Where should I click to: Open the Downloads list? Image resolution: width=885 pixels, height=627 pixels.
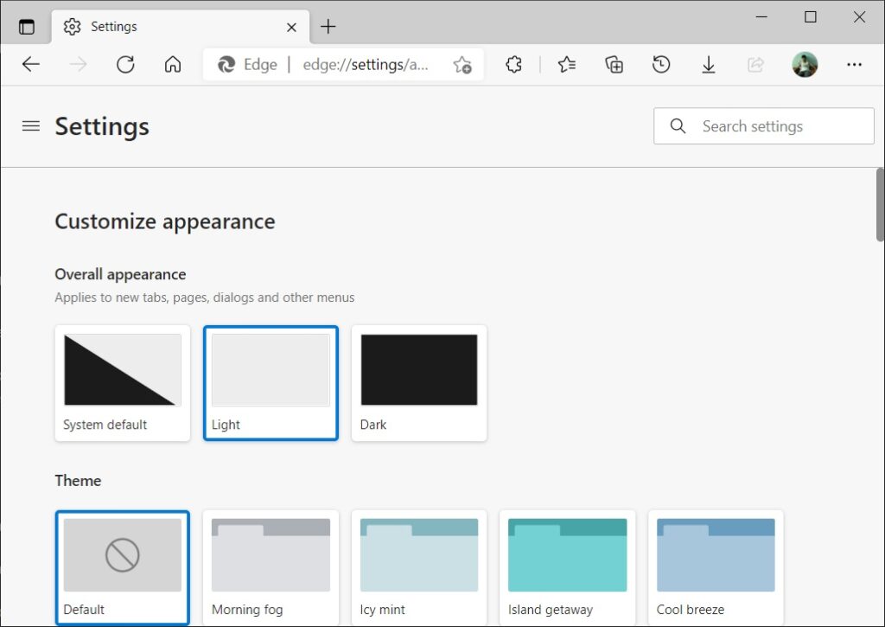point(709,64)
